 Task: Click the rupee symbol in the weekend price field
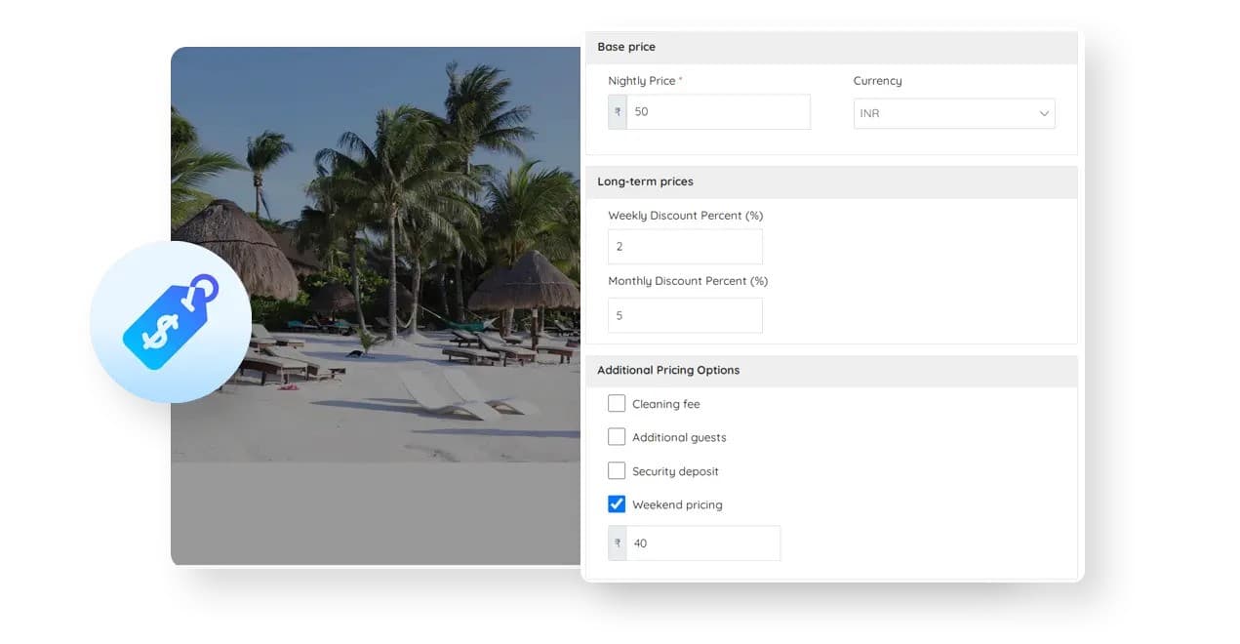(617, 543)
